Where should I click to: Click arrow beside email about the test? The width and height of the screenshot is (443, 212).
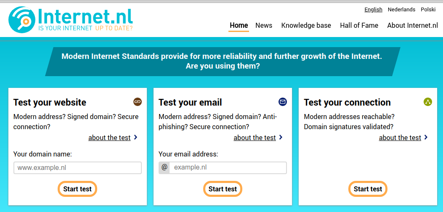[x=281, y=138]
